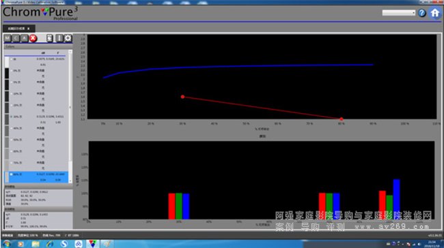The height and width of the screenshot is (248, 444).
Task: Open the settings gear icon
Action: pos(68,38)
